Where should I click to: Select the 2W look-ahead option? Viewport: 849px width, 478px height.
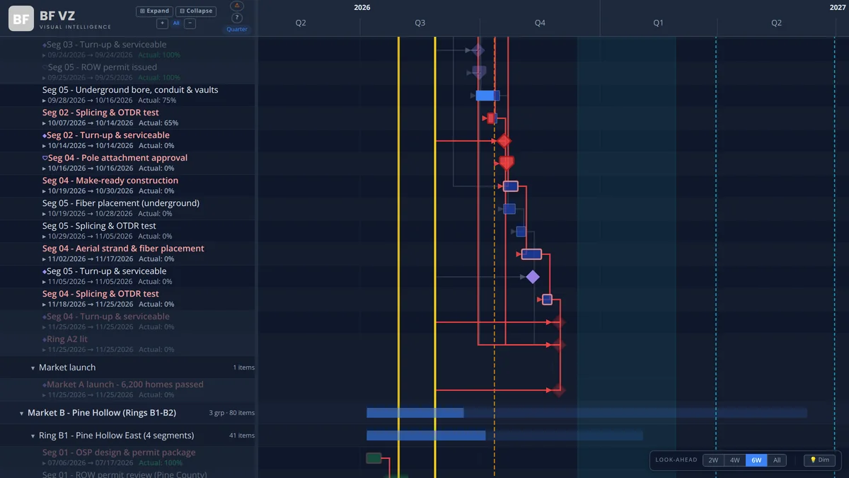713,460
